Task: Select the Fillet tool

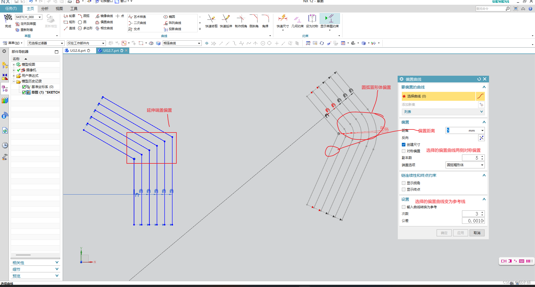Action: [265, 21]
